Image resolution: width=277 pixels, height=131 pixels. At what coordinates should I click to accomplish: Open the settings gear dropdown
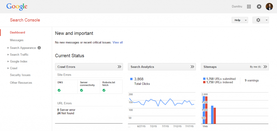260,20
